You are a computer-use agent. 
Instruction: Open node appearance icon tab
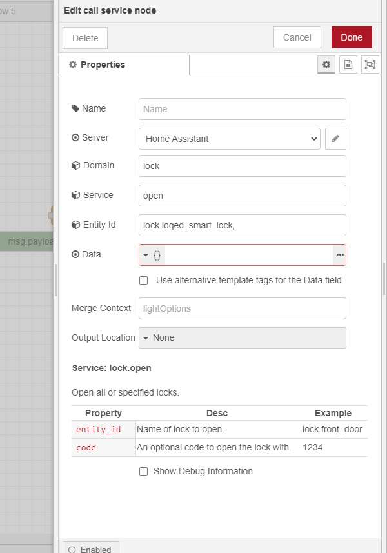370,65
